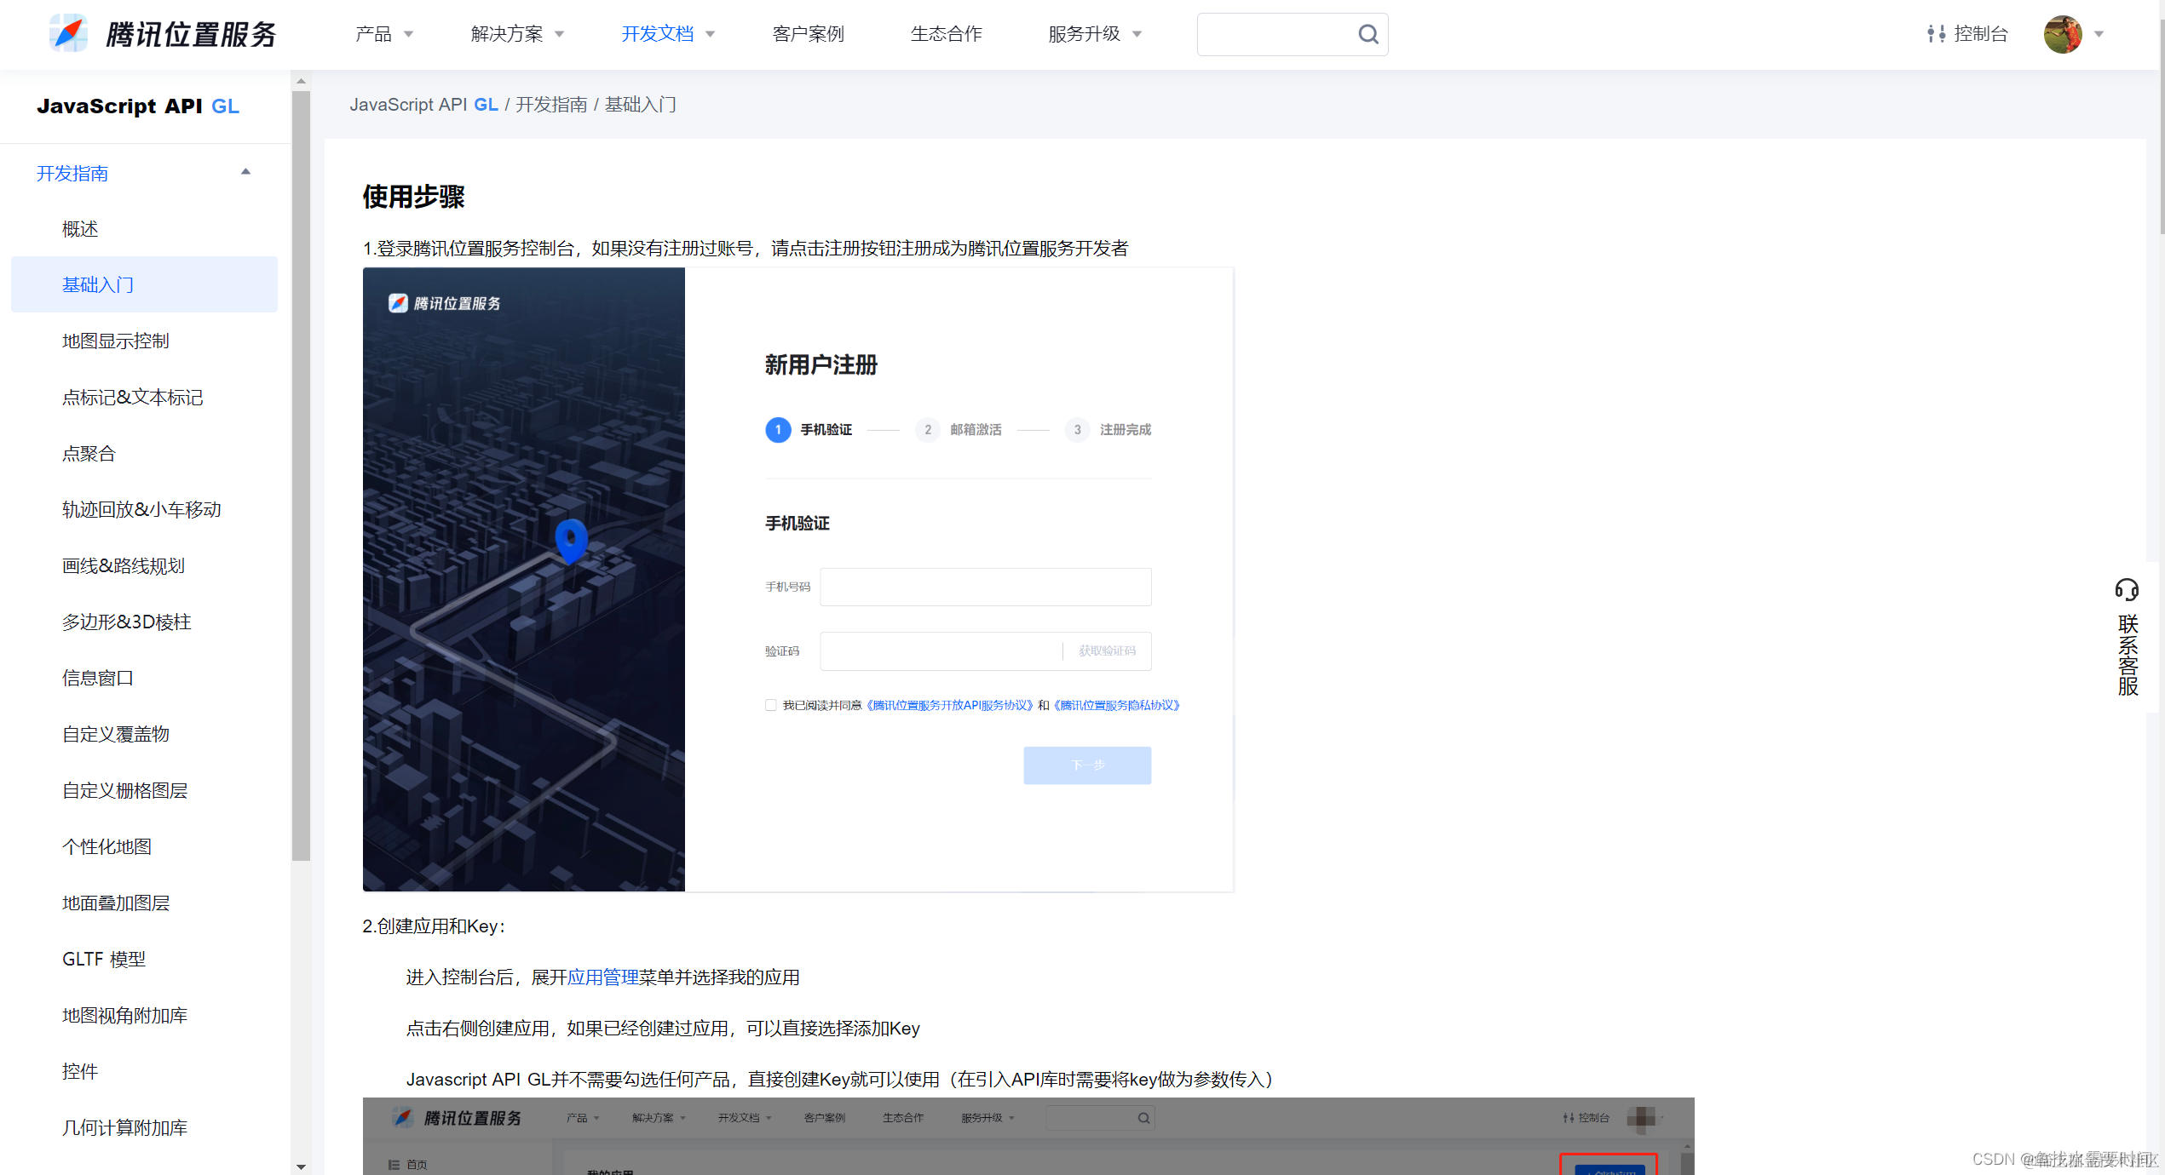This screenshot has height=1175, width=2165.
Task: Click the 获取验证码 button
Action: [x=1107, y=651]
